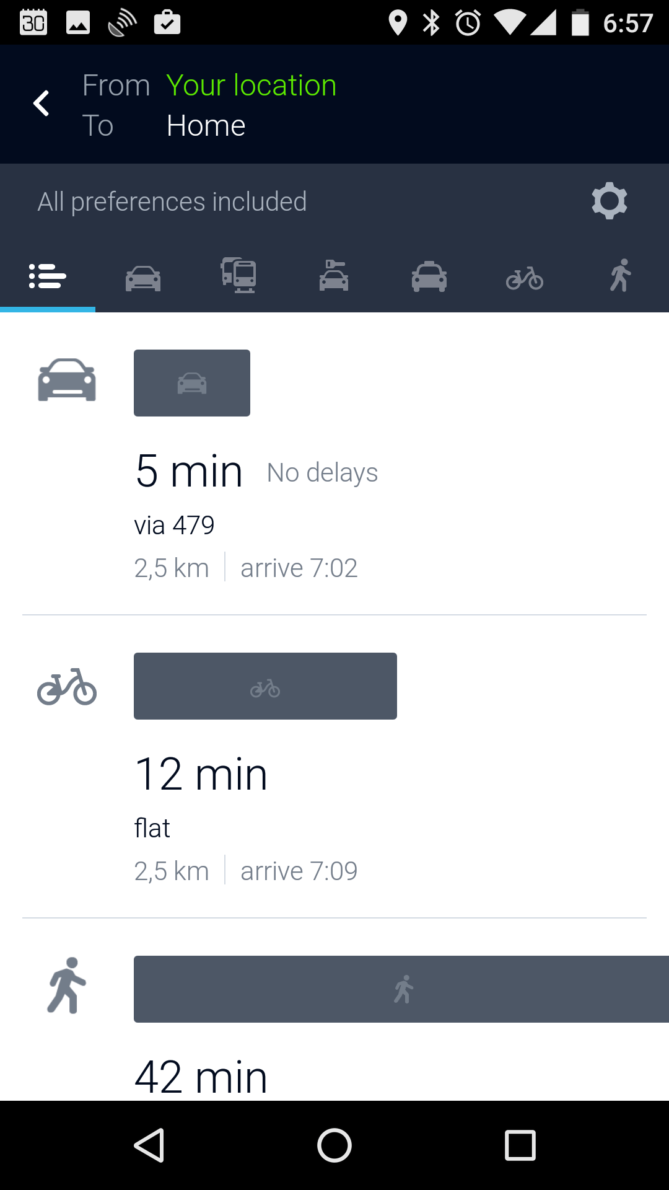Tap the bicycle route duration bar
Viewport: 669px width, 1190px height.
pyautogui.click(x=265, y=686)
